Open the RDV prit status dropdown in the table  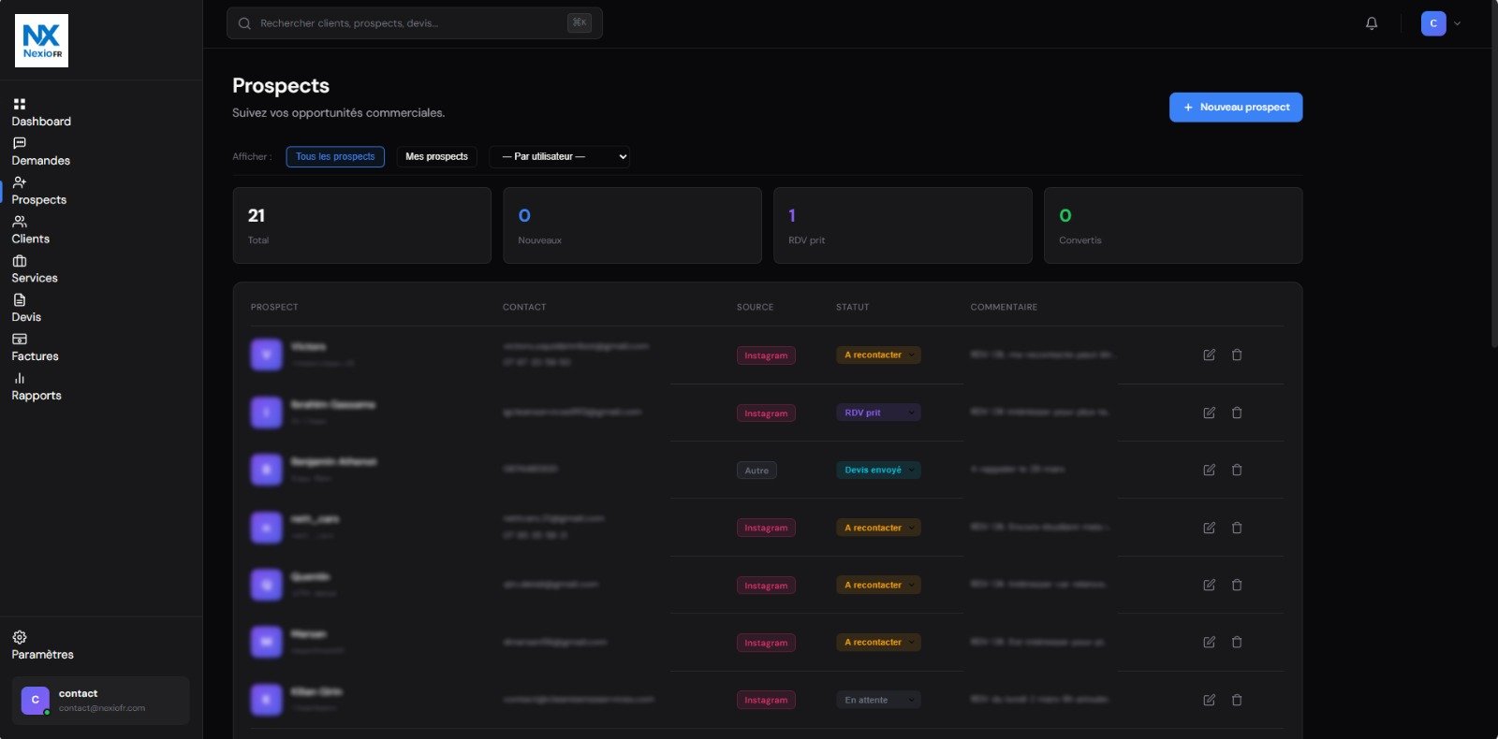coord(878,413)
